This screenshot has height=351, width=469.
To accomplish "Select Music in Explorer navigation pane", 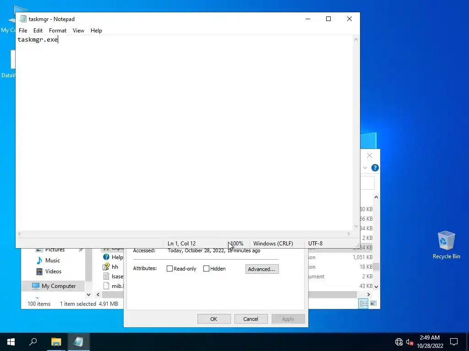I will [x=52, y=260].
